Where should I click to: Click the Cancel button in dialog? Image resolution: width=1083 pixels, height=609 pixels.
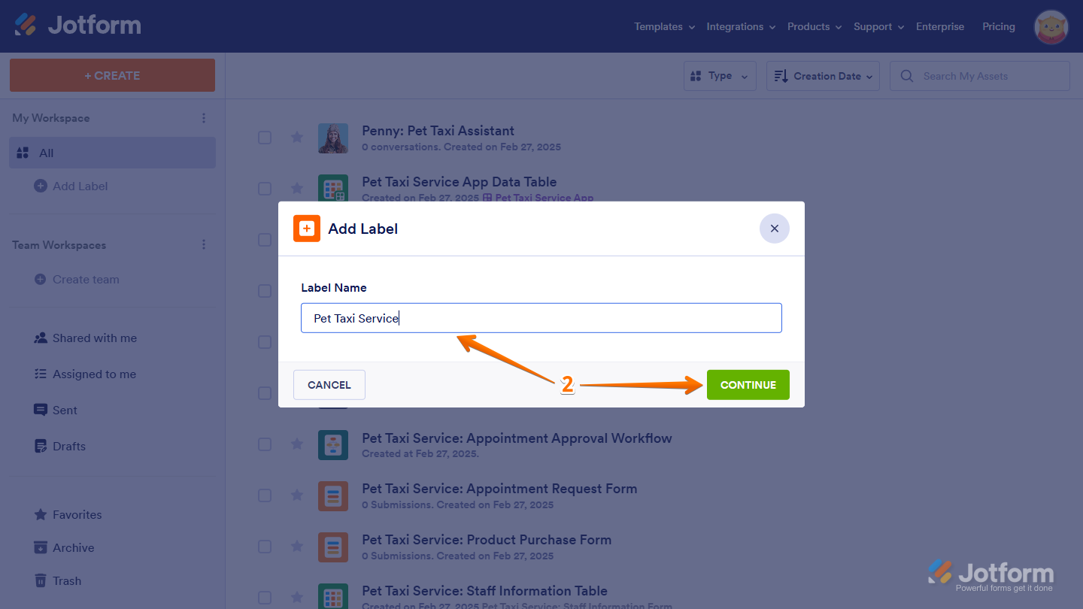[329, 385]
